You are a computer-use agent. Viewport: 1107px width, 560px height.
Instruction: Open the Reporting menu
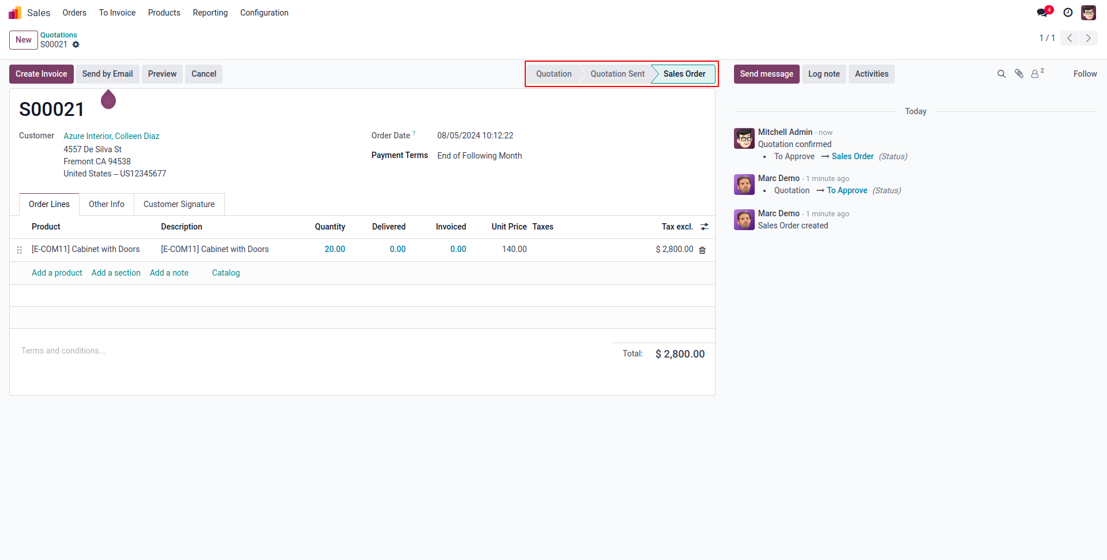tap(210, 13)
